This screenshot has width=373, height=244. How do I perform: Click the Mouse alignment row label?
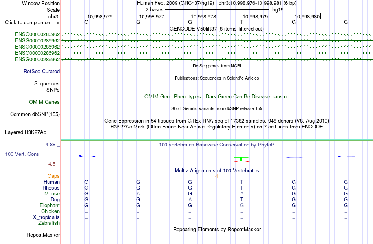pyautogui.click(x=52, y=194)
